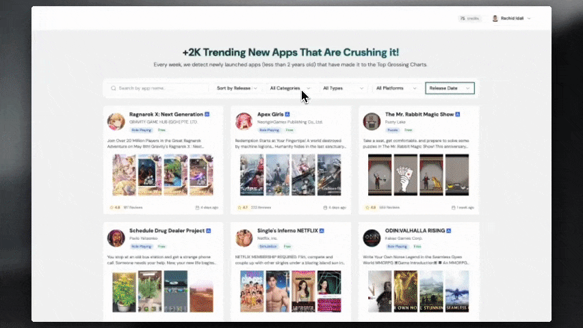Click the star rating icon on Ragnarok X card
583x328 pixels.
coord(112,208)
